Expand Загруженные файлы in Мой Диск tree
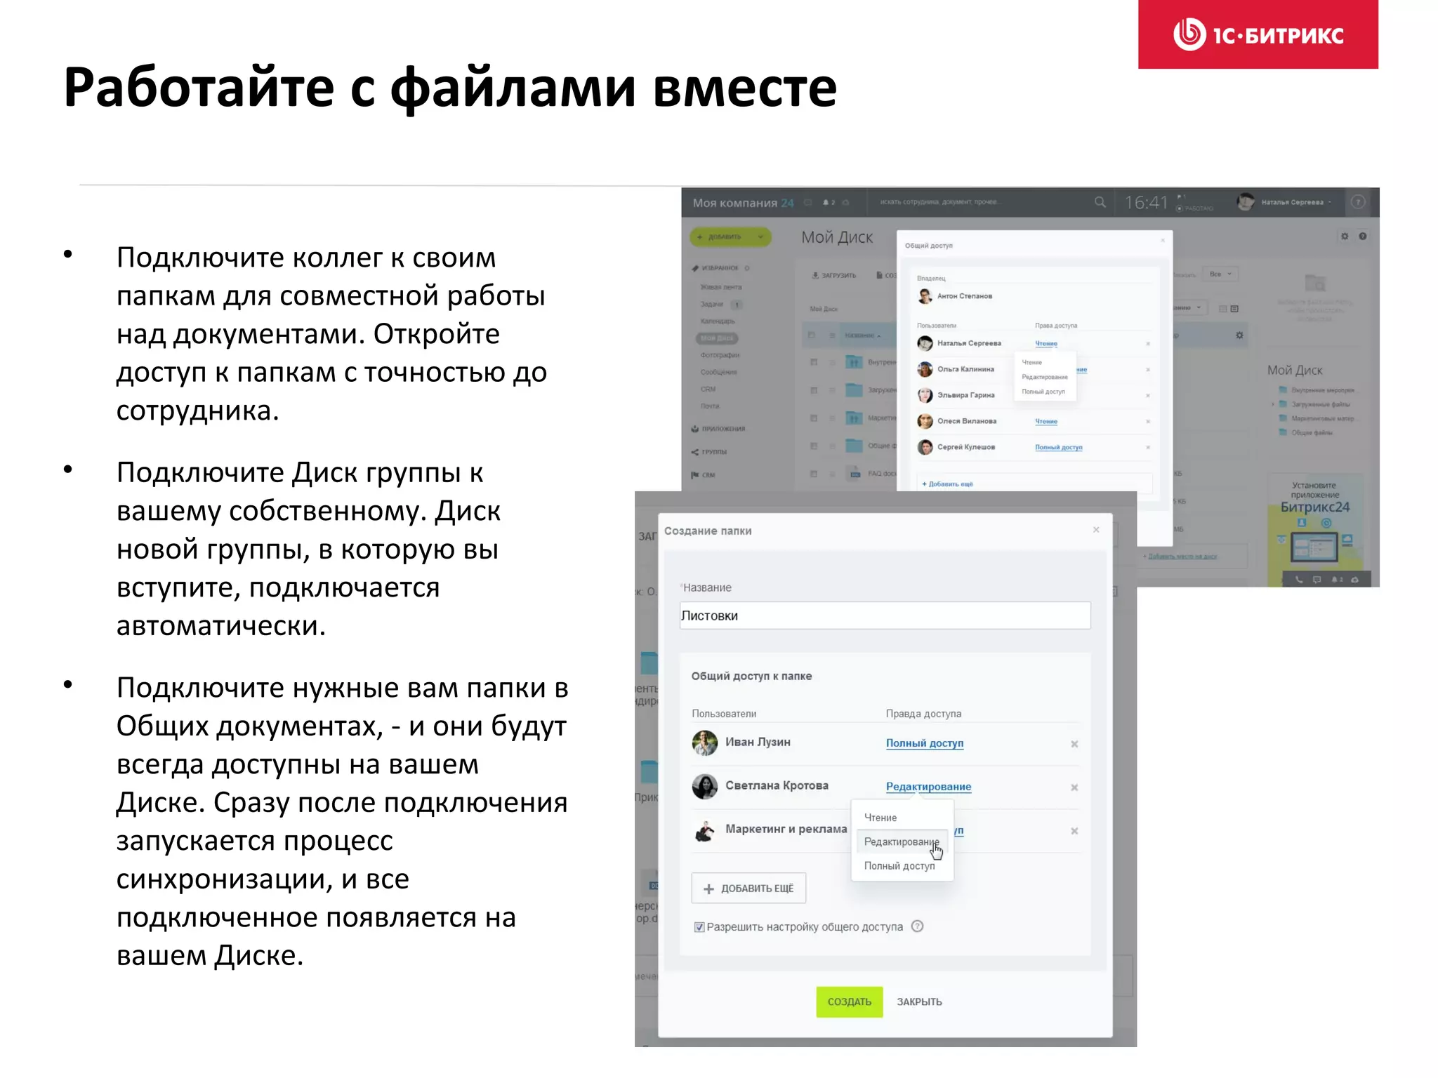 pos(1272,404)
